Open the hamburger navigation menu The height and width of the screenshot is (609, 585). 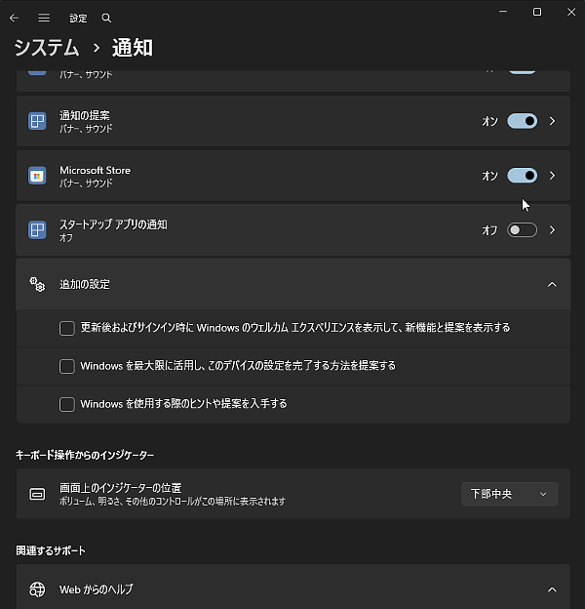(x=44, y=18)
